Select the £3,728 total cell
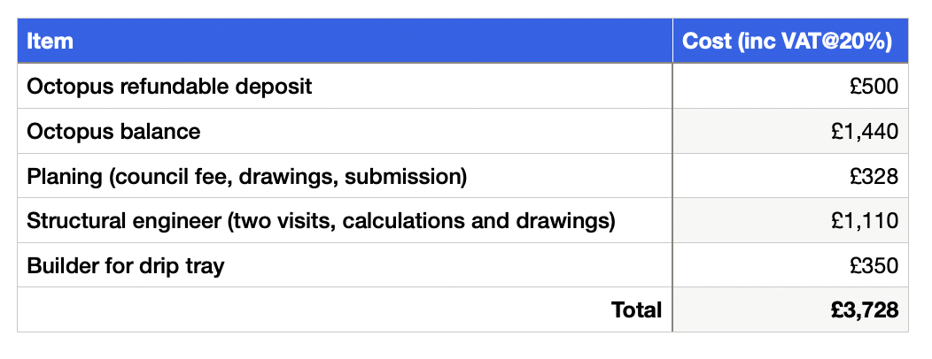 pos(790,309)
